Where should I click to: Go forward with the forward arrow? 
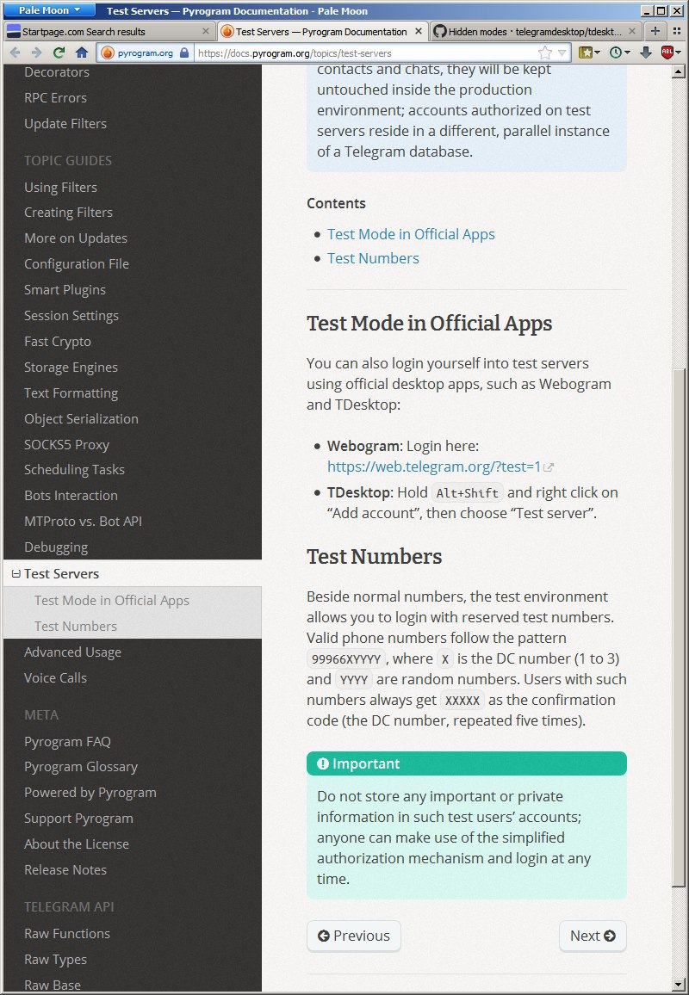[x=37, y=53]
